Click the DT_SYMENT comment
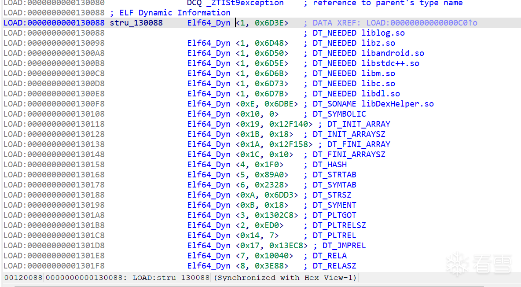521x287 pixels. [334, 205]
